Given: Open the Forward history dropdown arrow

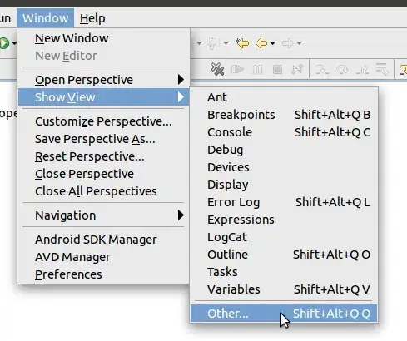Looking at the screenshot, I should pyautogui.click(x=299, y=43).
